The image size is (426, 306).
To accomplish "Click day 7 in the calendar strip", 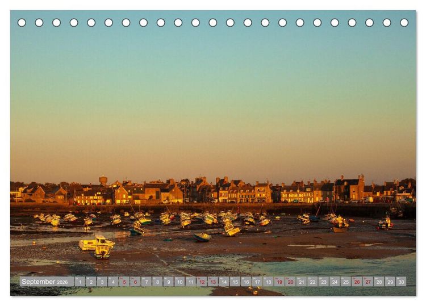I will [x=147, y=282].
